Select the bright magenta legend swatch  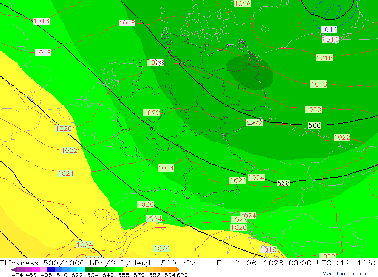pyautogui.click(x=36, y=269)
